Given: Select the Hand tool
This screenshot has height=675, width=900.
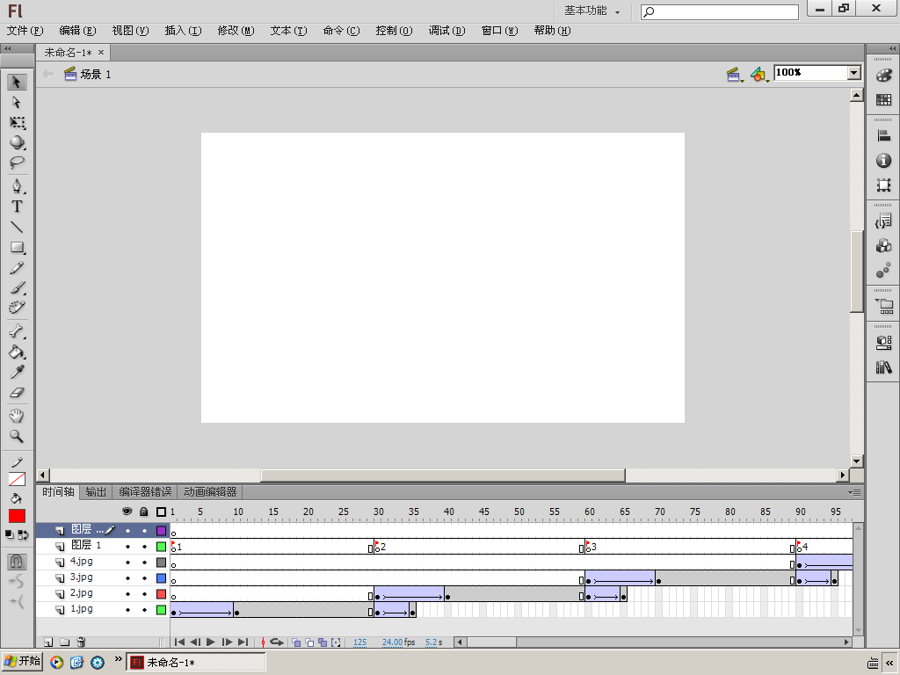Looking at the screenshot, I should pyautogui.click(x=17, y=416).
